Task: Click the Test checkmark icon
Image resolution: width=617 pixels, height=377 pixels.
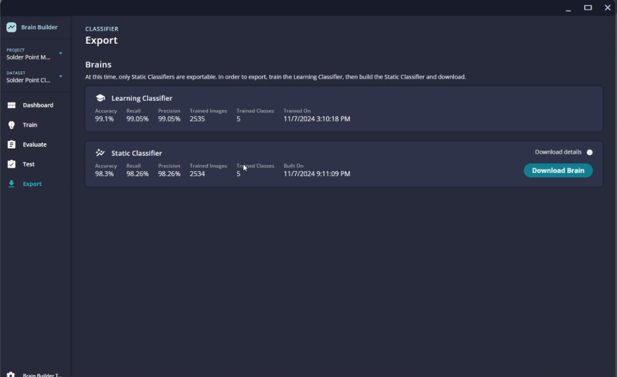Action: click(x=11, y=164)
